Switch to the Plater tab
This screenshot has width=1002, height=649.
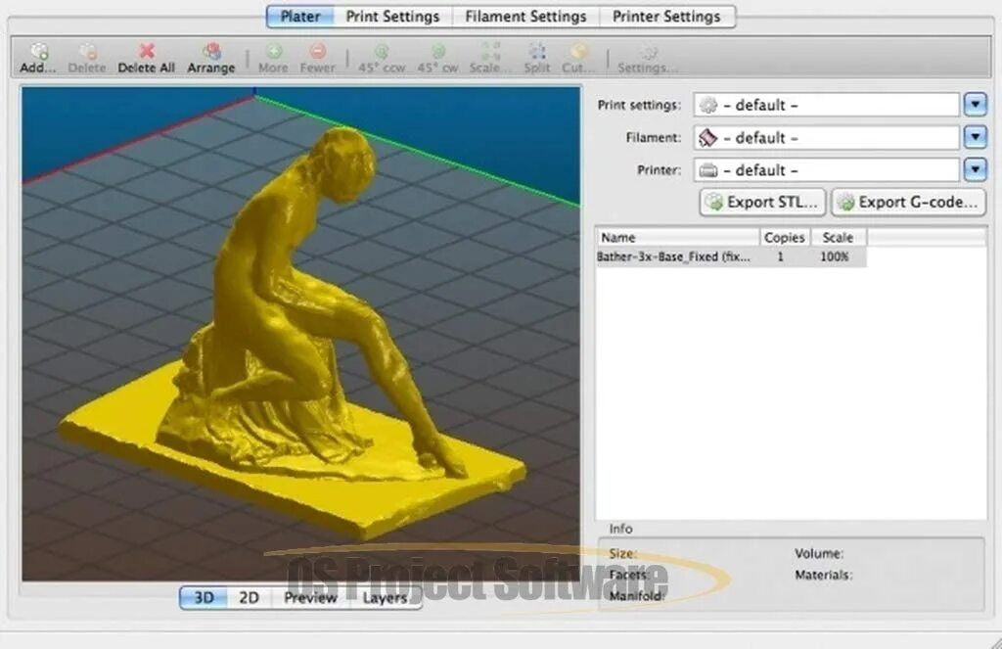(x=300, y=17)
